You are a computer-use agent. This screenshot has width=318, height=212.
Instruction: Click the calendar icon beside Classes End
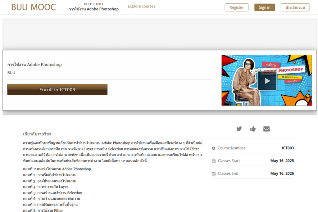[x=214, y=174]
